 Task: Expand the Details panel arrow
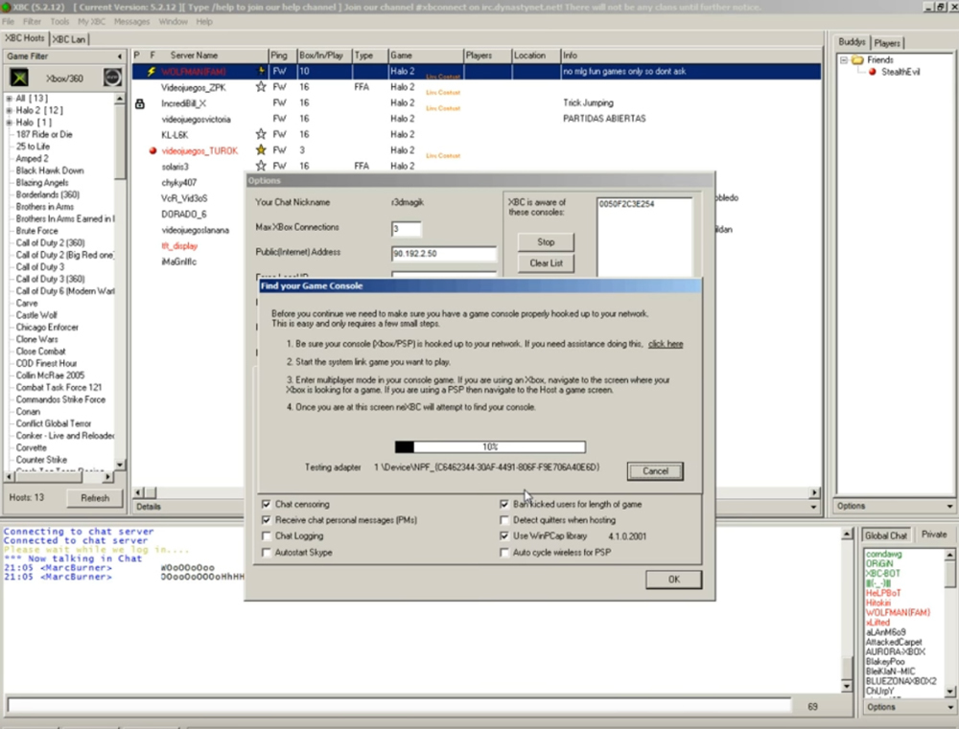(813, 507)
